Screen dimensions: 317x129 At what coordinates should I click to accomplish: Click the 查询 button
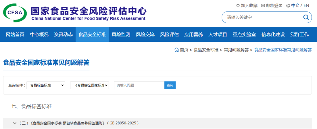click(170, 85)
